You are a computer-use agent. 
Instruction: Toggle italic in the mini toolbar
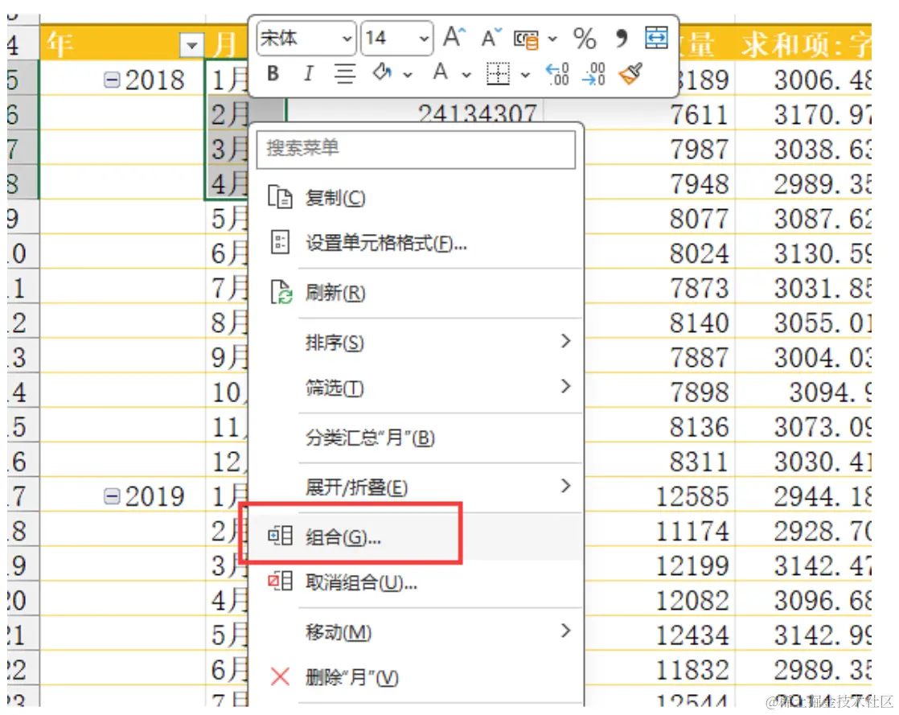coord(309,73)
